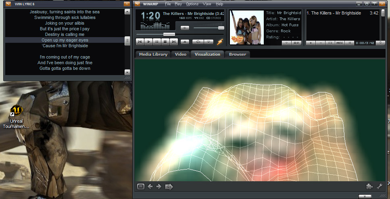The image size is (390, 199).
Task: Toggle repeat mode in Winamp
Action: coord(209,42)
